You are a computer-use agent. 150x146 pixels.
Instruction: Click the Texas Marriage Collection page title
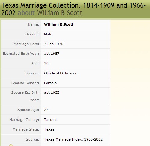(73, 9)
